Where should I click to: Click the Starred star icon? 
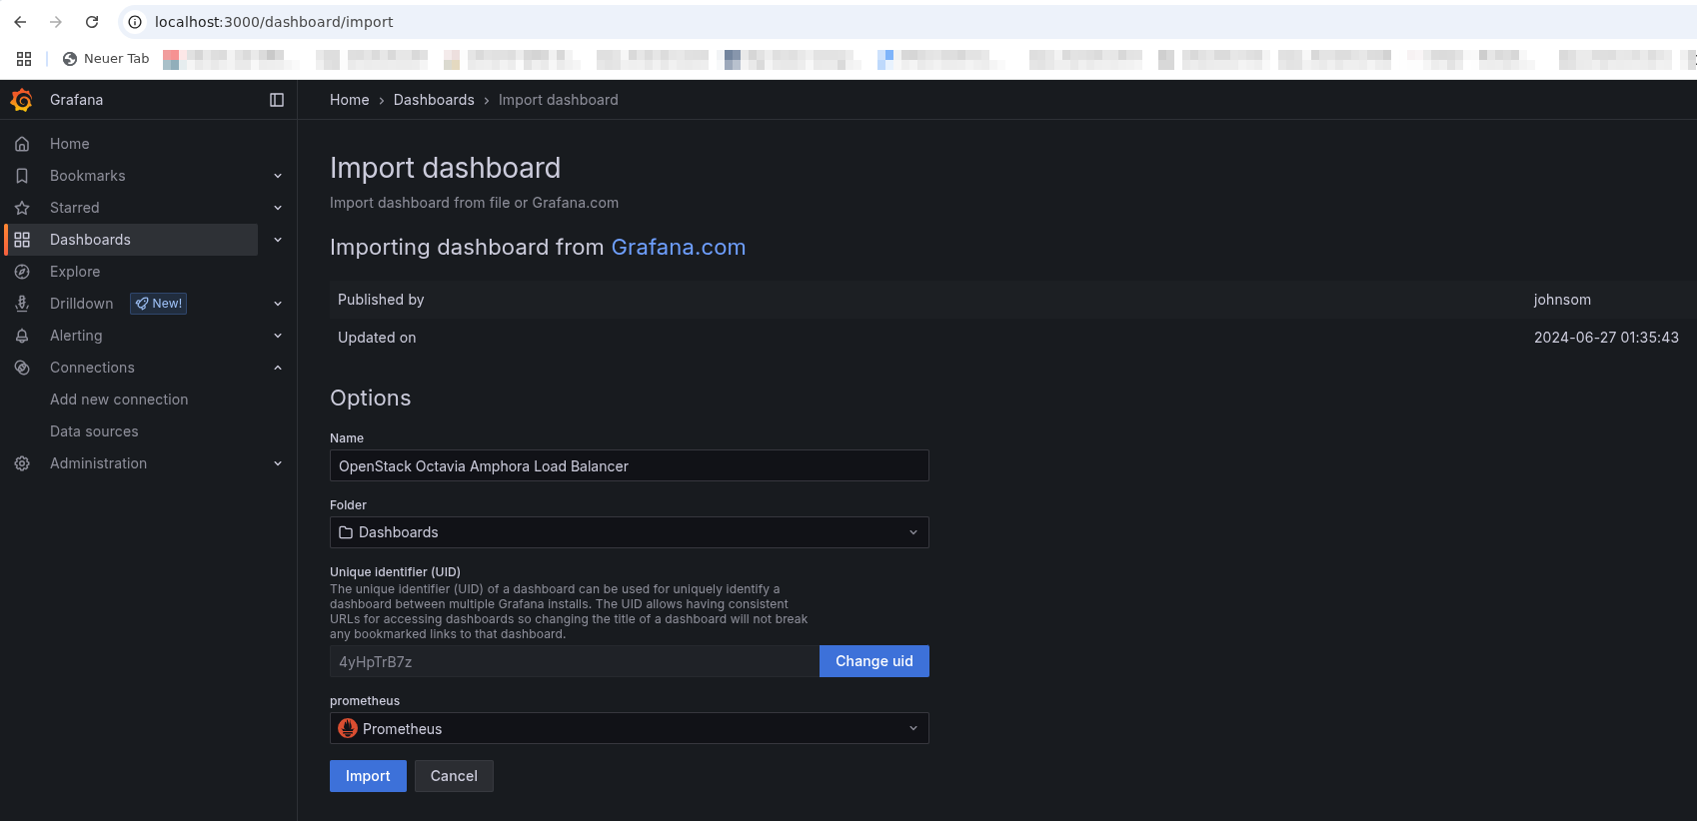tap(22, 208)
